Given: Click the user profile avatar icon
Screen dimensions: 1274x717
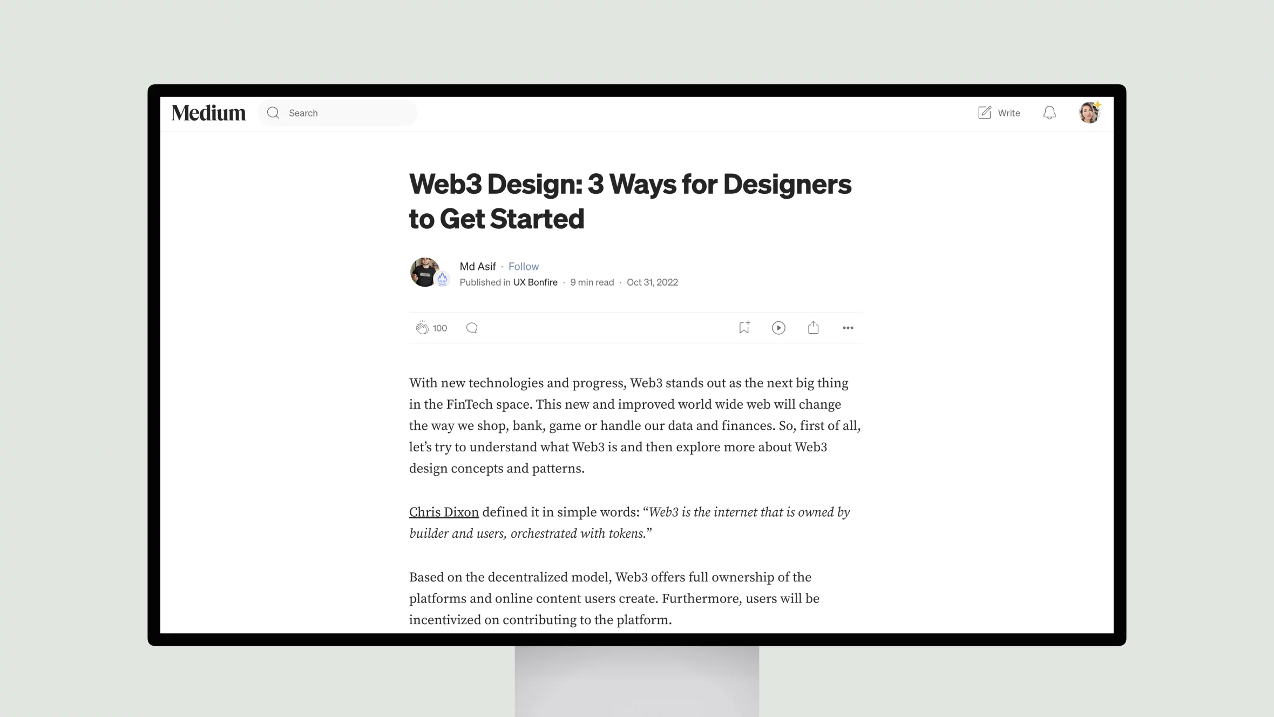Looking at the screenshot, I should pos(1089,112).
